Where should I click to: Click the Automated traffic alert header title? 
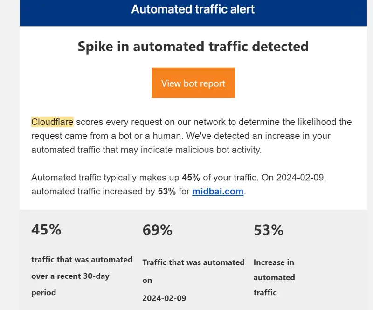[193, 9]
